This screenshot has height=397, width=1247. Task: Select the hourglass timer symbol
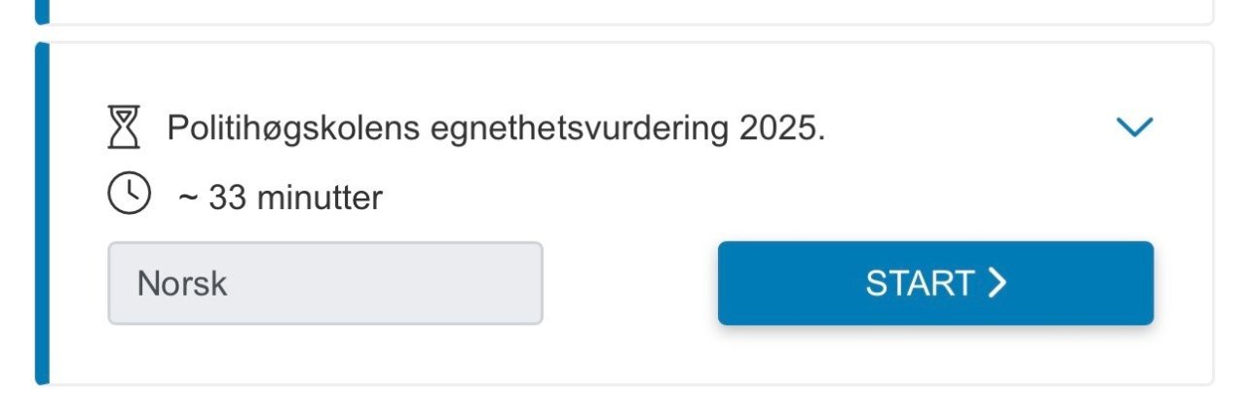pyautogui.click(x=124, y=127)
